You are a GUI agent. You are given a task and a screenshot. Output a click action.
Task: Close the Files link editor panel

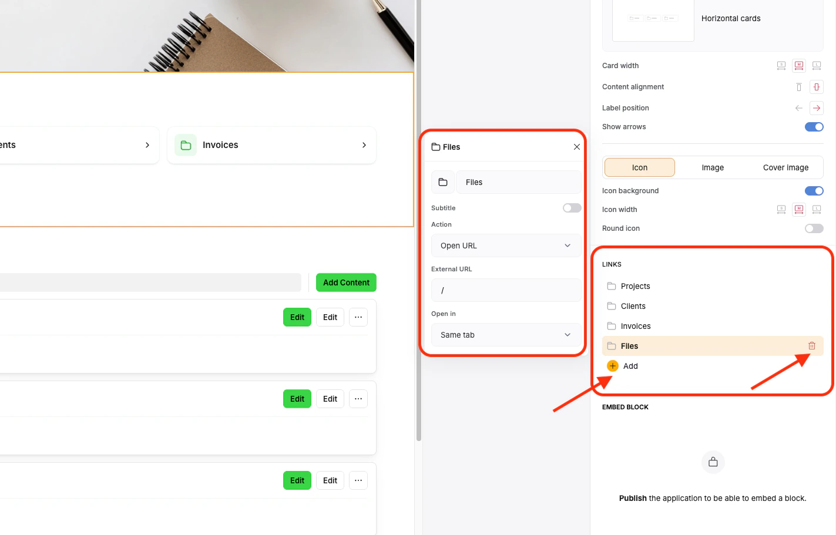[x=577, y=147]
